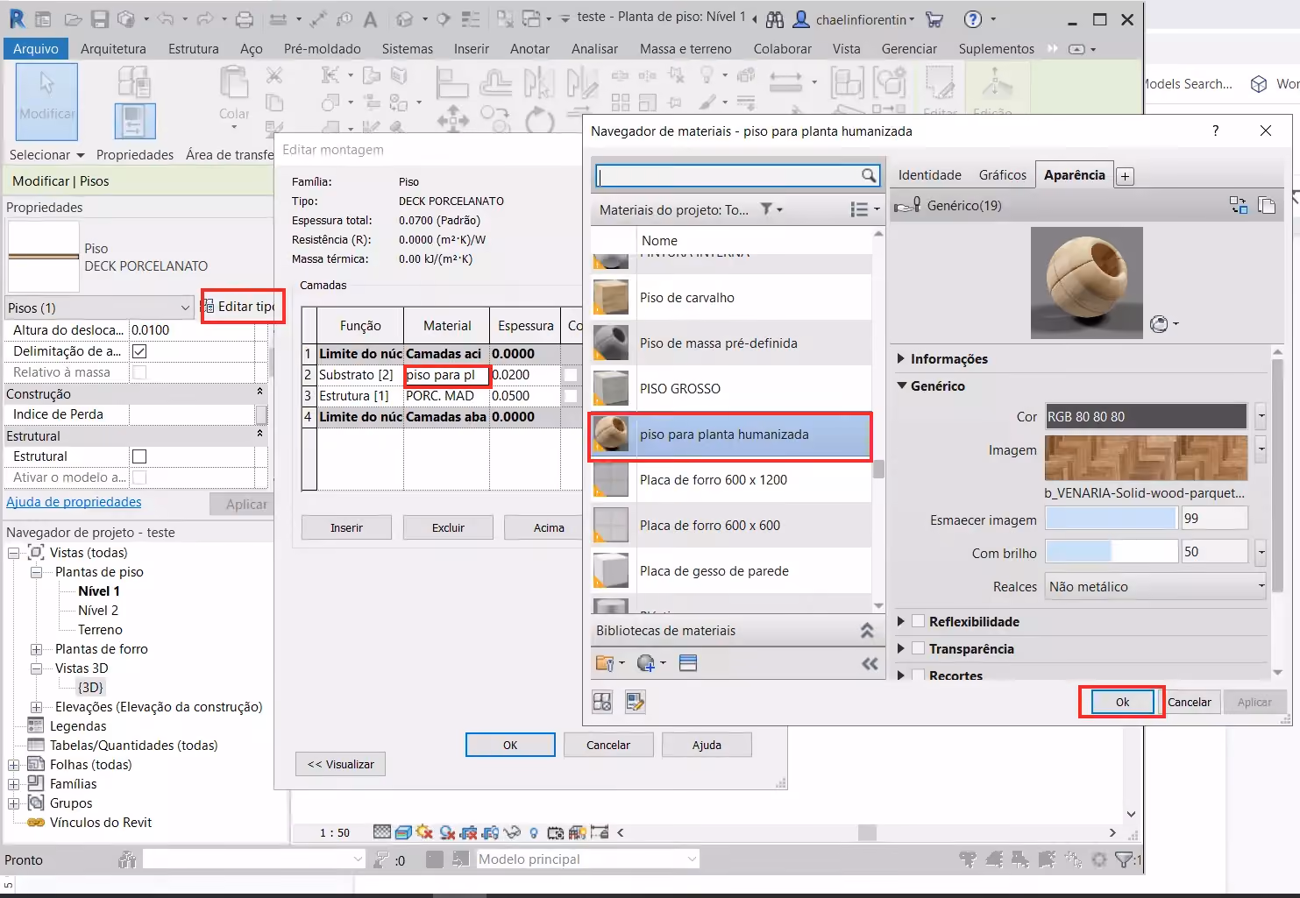Click the Inserir layer button
Image resolution: width=1300 pixels, height=898 pixels.
346,527
